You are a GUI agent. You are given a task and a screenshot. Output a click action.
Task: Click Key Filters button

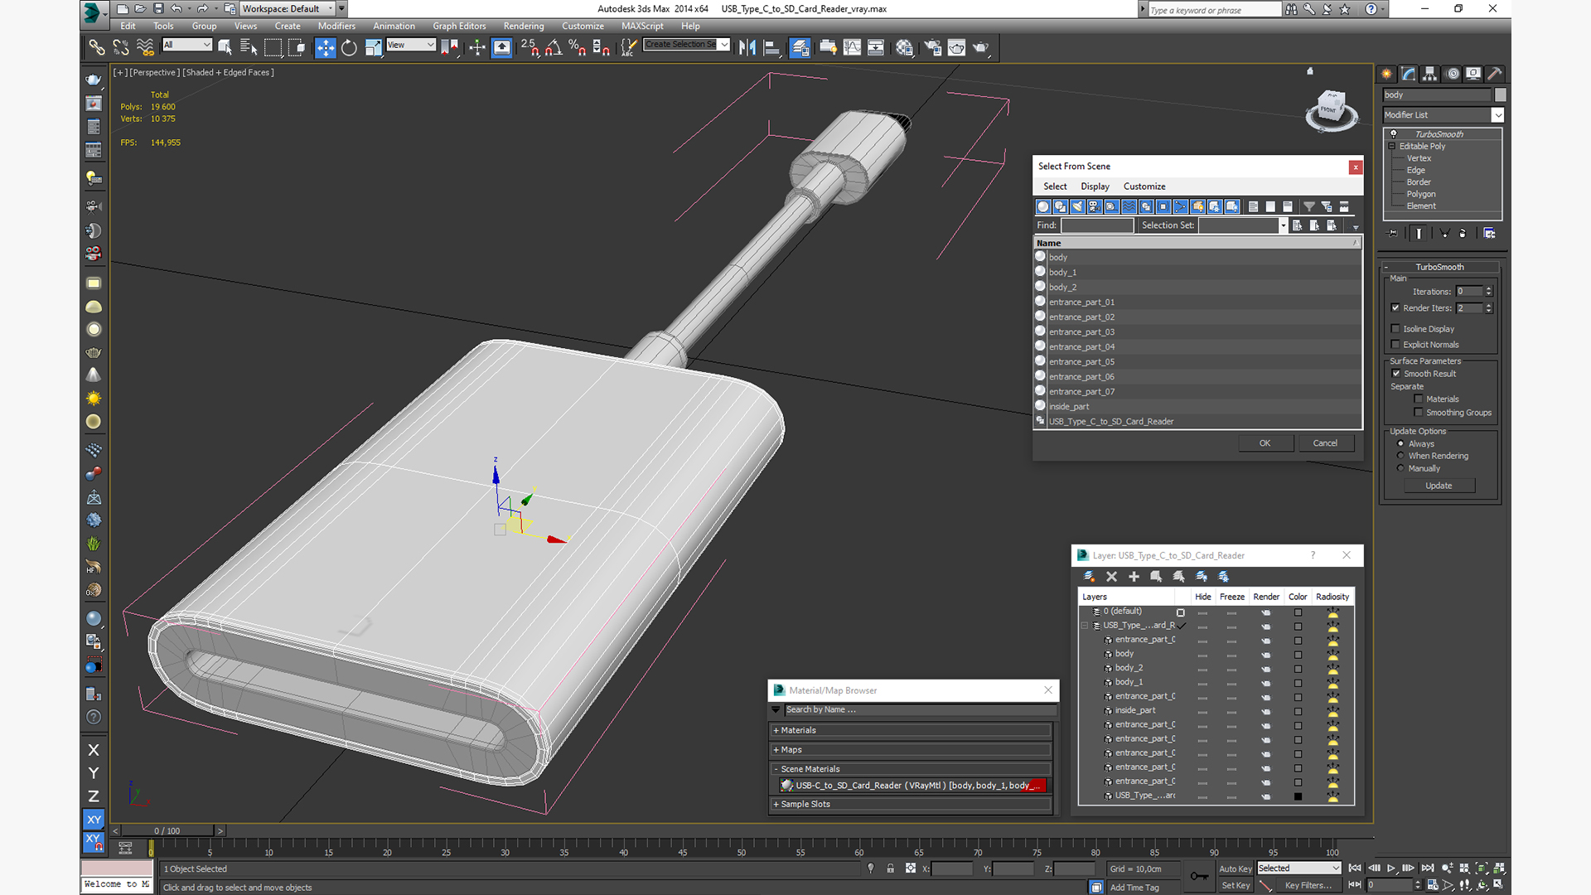[1308, 886]
